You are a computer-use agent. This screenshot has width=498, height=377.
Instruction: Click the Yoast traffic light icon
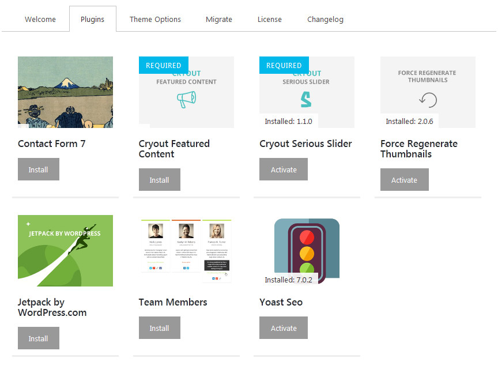pyautogui.click(x=307, y=251)
